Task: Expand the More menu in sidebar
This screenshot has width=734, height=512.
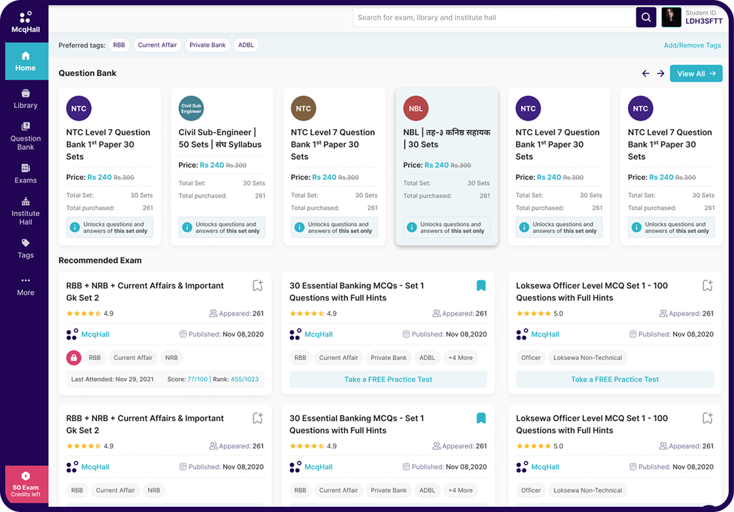Action: click(26, 286)
